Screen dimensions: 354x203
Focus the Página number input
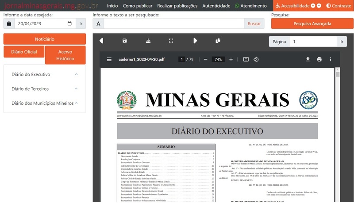pyautogui.click(x=313, y=42)
